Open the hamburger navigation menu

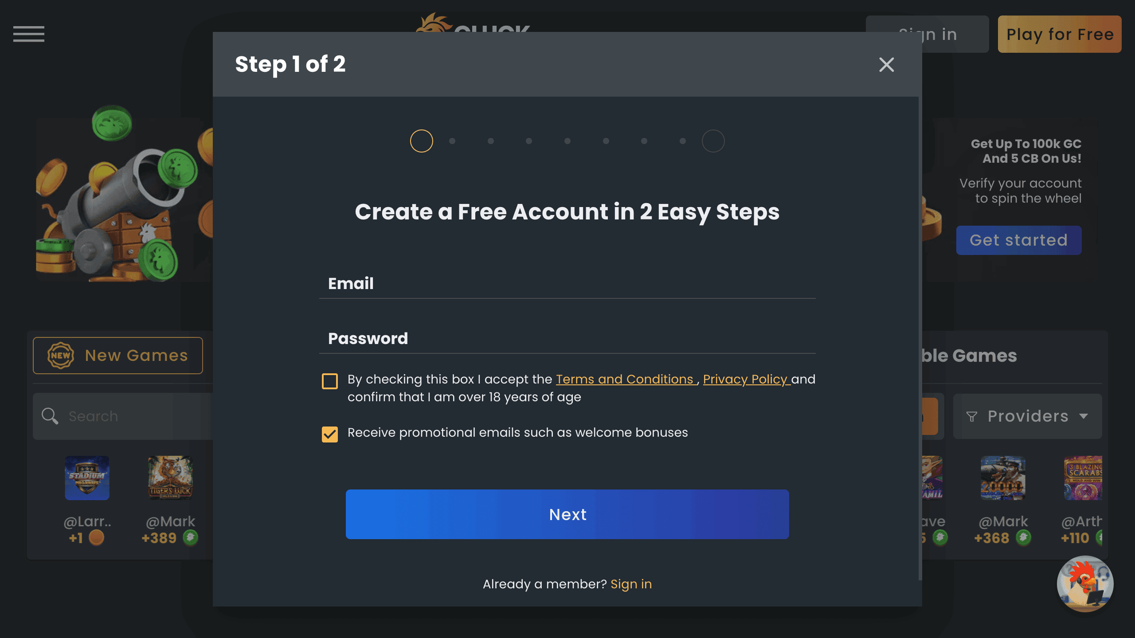(28, 34)
